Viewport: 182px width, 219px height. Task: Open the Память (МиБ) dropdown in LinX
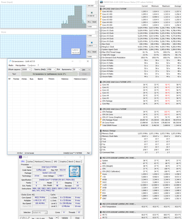(x=54, y=69)
